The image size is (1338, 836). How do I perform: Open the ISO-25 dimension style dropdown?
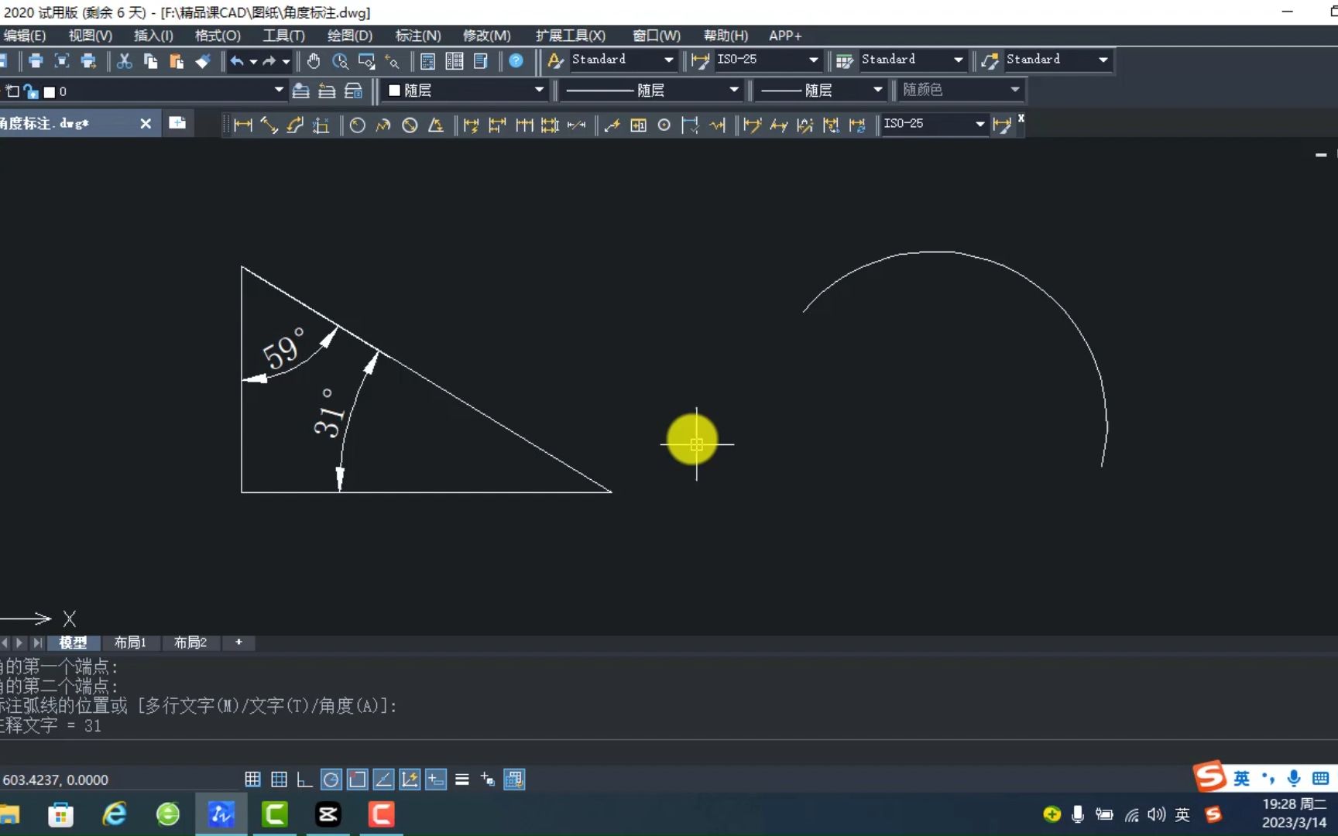pyautogui.click(x=813, y=60)
